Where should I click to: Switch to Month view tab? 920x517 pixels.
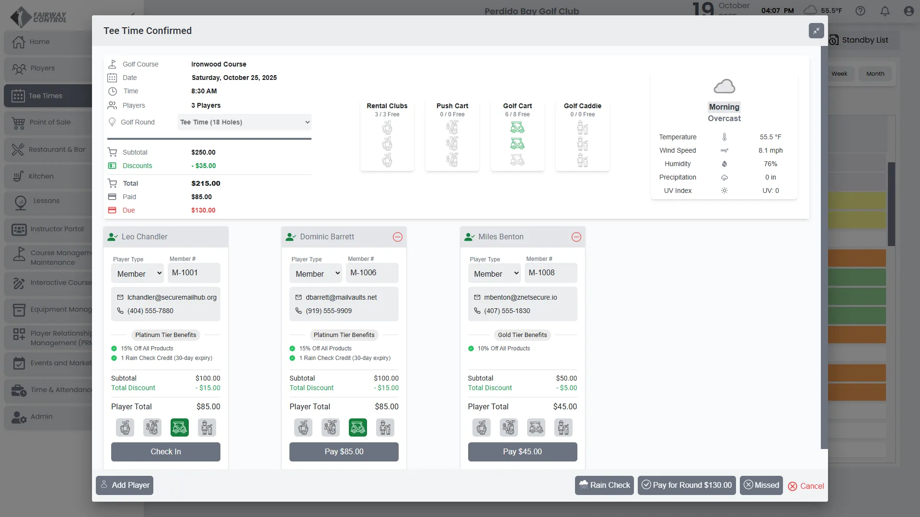pyautogui.click(x=875, y=74)
